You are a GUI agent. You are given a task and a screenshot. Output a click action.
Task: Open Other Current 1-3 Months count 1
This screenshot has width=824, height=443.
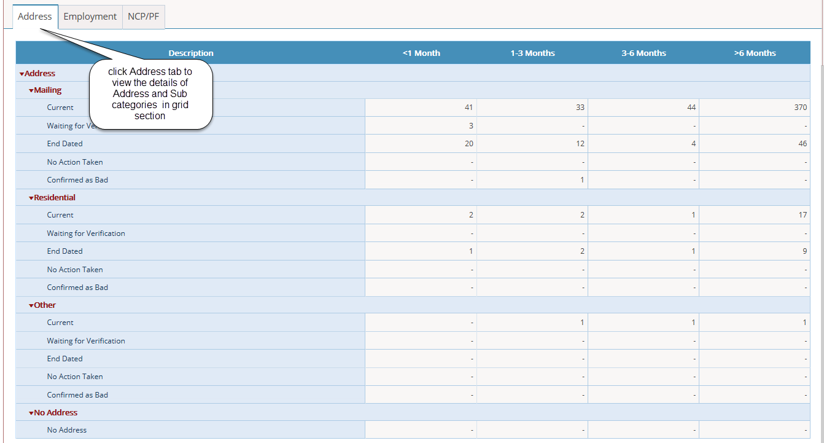coord(582,323)
